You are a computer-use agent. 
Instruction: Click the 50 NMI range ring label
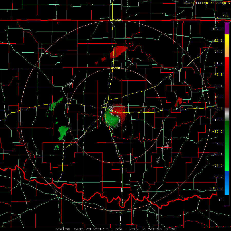tap(115, 68)
